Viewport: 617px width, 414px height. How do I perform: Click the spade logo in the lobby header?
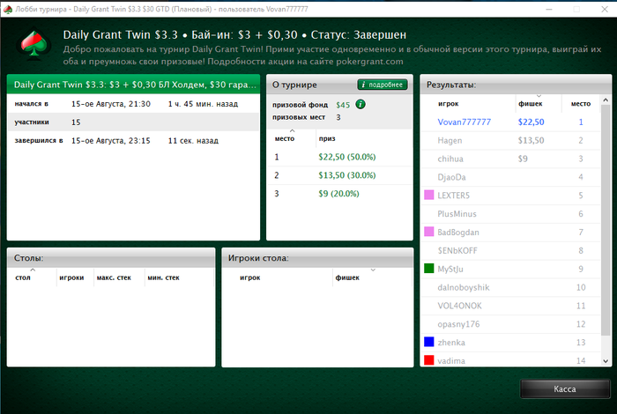pos(33,44)
